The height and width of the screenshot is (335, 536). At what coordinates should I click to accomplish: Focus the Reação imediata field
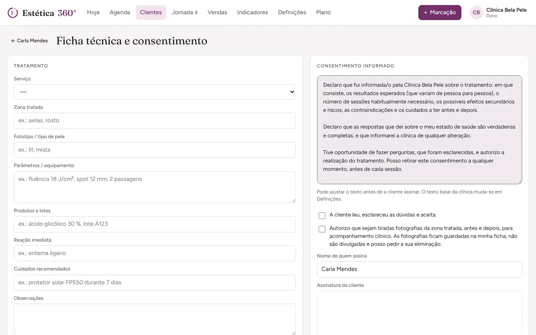[x=155, y=253]
